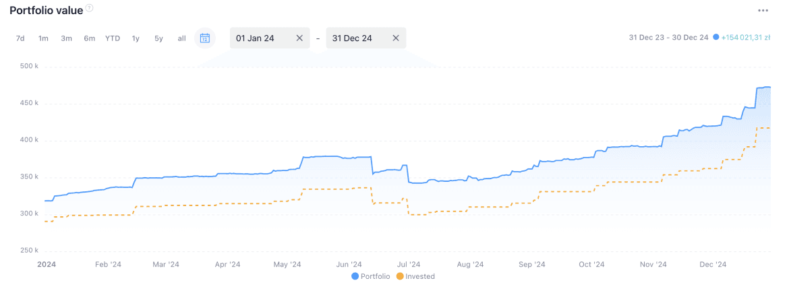This screenshot has width=789, height=293.
Task: Select the YTD range
Action: [x=113, y=38]
